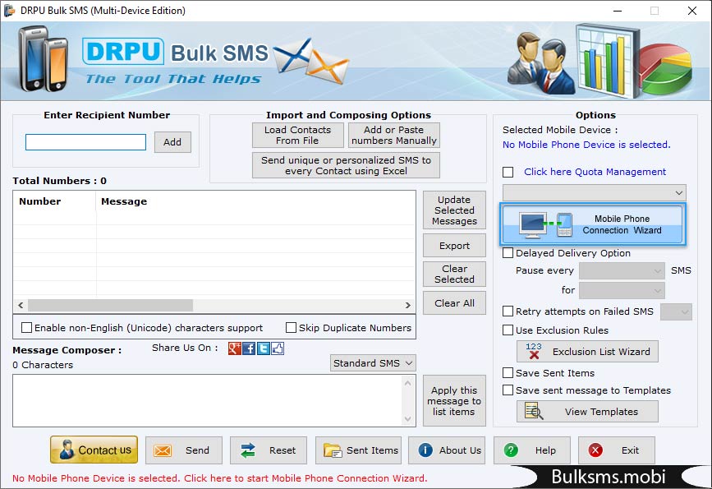Click the Export button
Image resolution: width=712 pixels, height=489 pixels.
pos(454,246)
